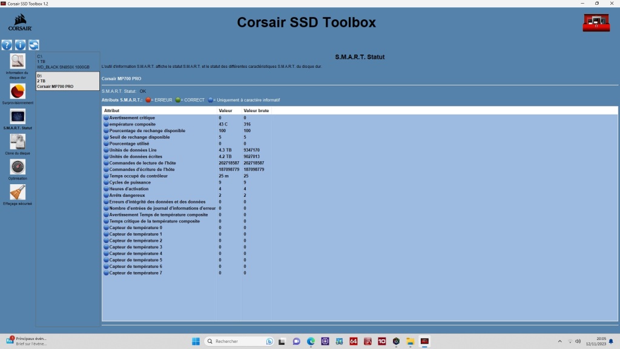Click the help question mark icon
This screenshot has height=349, width=620.
(x=7, y=44)
